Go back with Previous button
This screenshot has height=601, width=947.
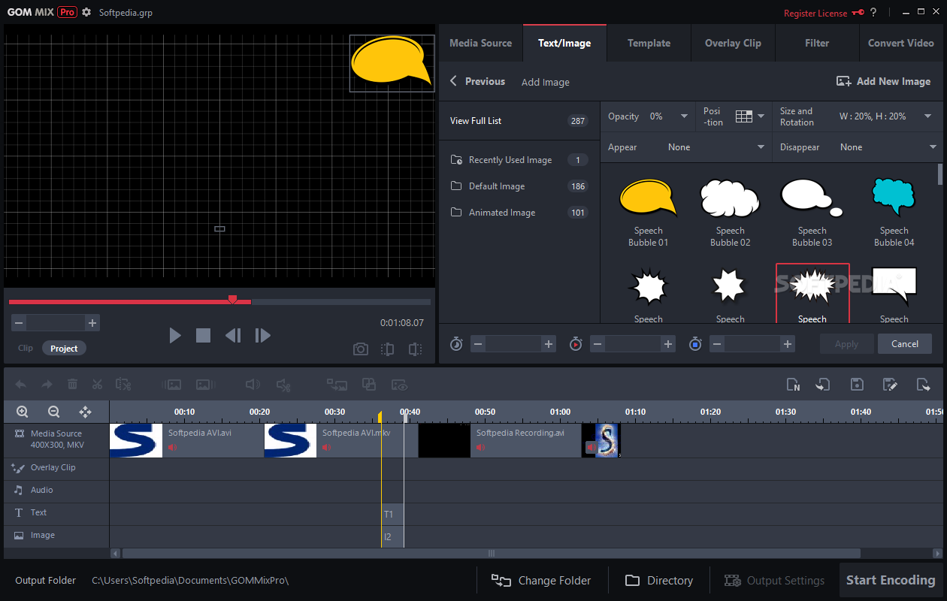(477, 81)
